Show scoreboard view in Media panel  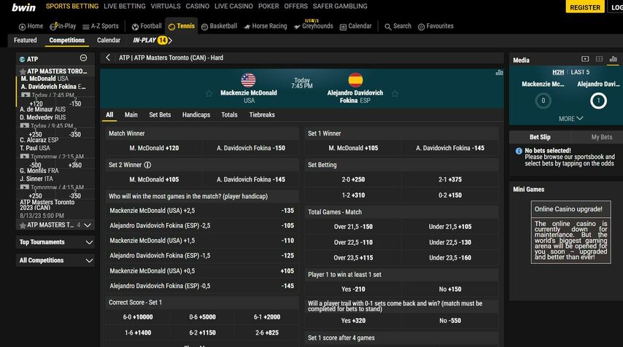coord(599,59)
